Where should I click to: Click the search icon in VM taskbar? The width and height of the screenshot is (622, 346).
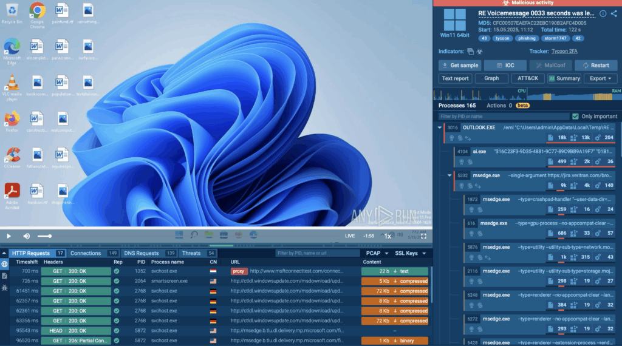(x=194, y=235)
